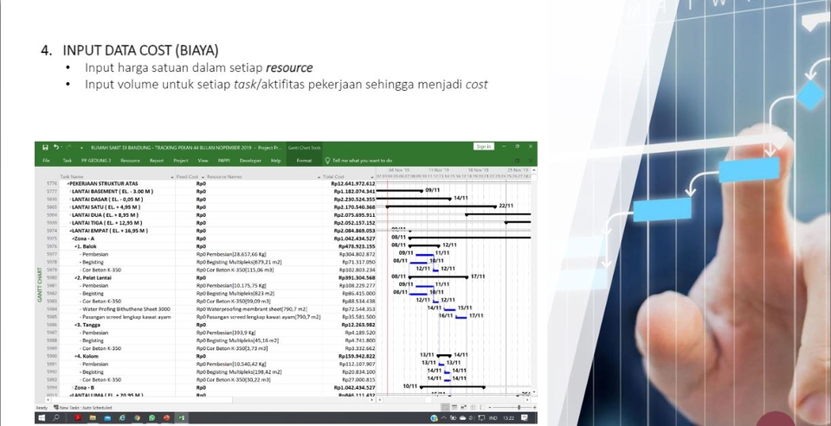Open PowerPoint from the taskbar
The width and height of the screenshot is (831, 426).
pos(166,418)
